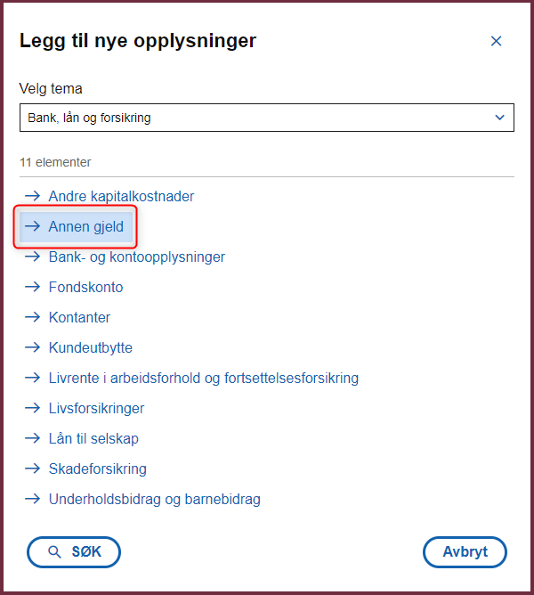Select the Fondskonto entry
This screenshot has height=595, width=534.
point(85,287)
